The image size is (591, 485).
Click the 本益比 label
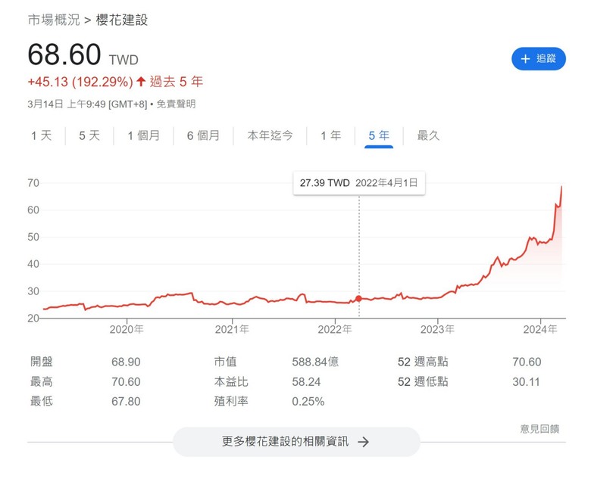(231, 382)
